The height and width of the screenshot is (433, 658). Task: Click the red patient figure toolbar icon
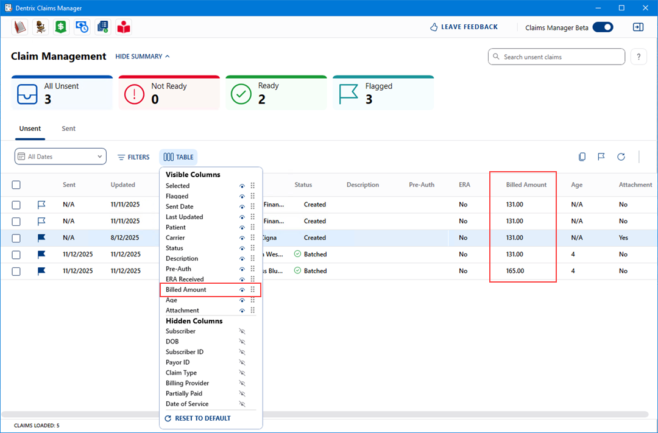124,27
